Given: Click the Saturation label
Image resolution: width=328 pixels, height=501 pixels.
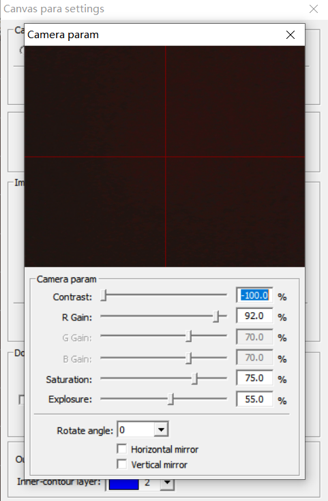Looking at the screenshot, I should [69, 380].
